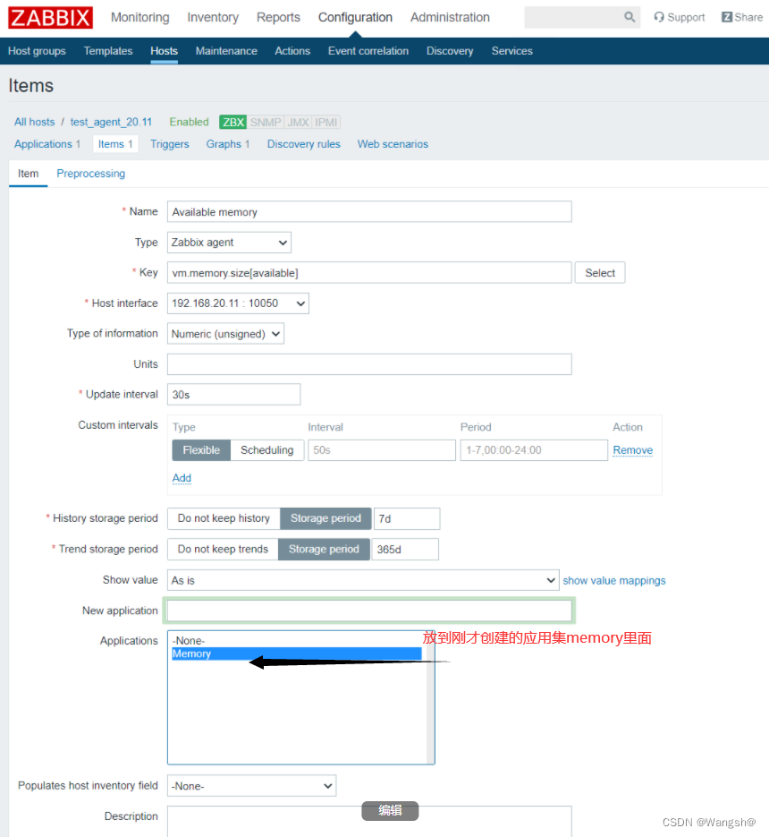This screenshot has width=769, height=837.
Task: Open the Host interface dropdown
Action: [x=238, y=303]
